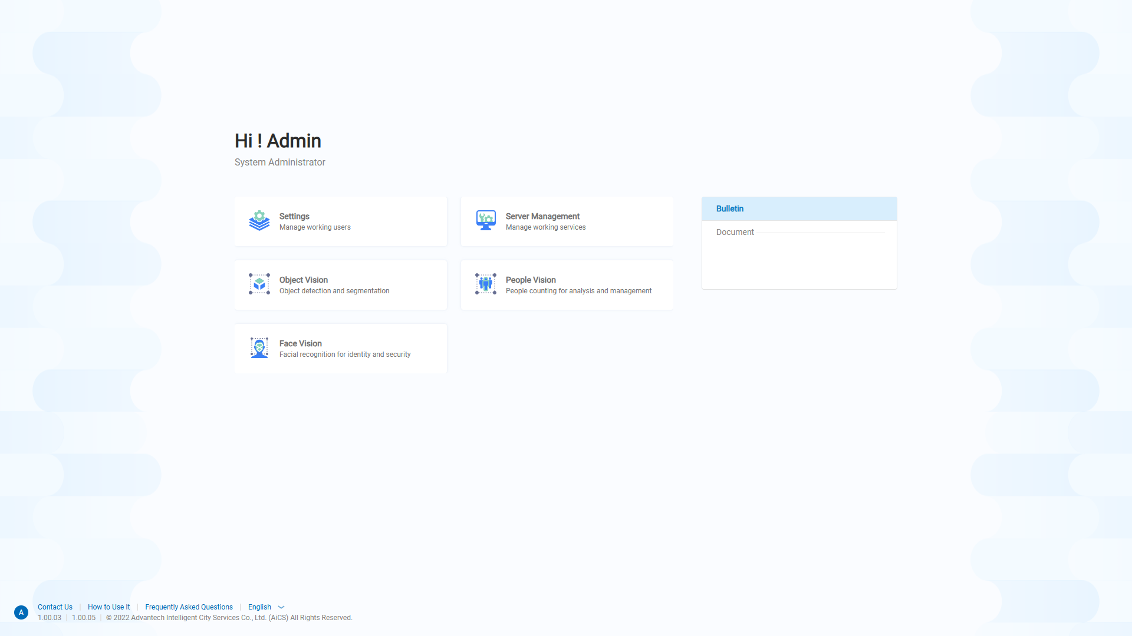Screen dimensions: 1132x636
Task: Open the Admin avatar 'A' badge
Action: 21,612
